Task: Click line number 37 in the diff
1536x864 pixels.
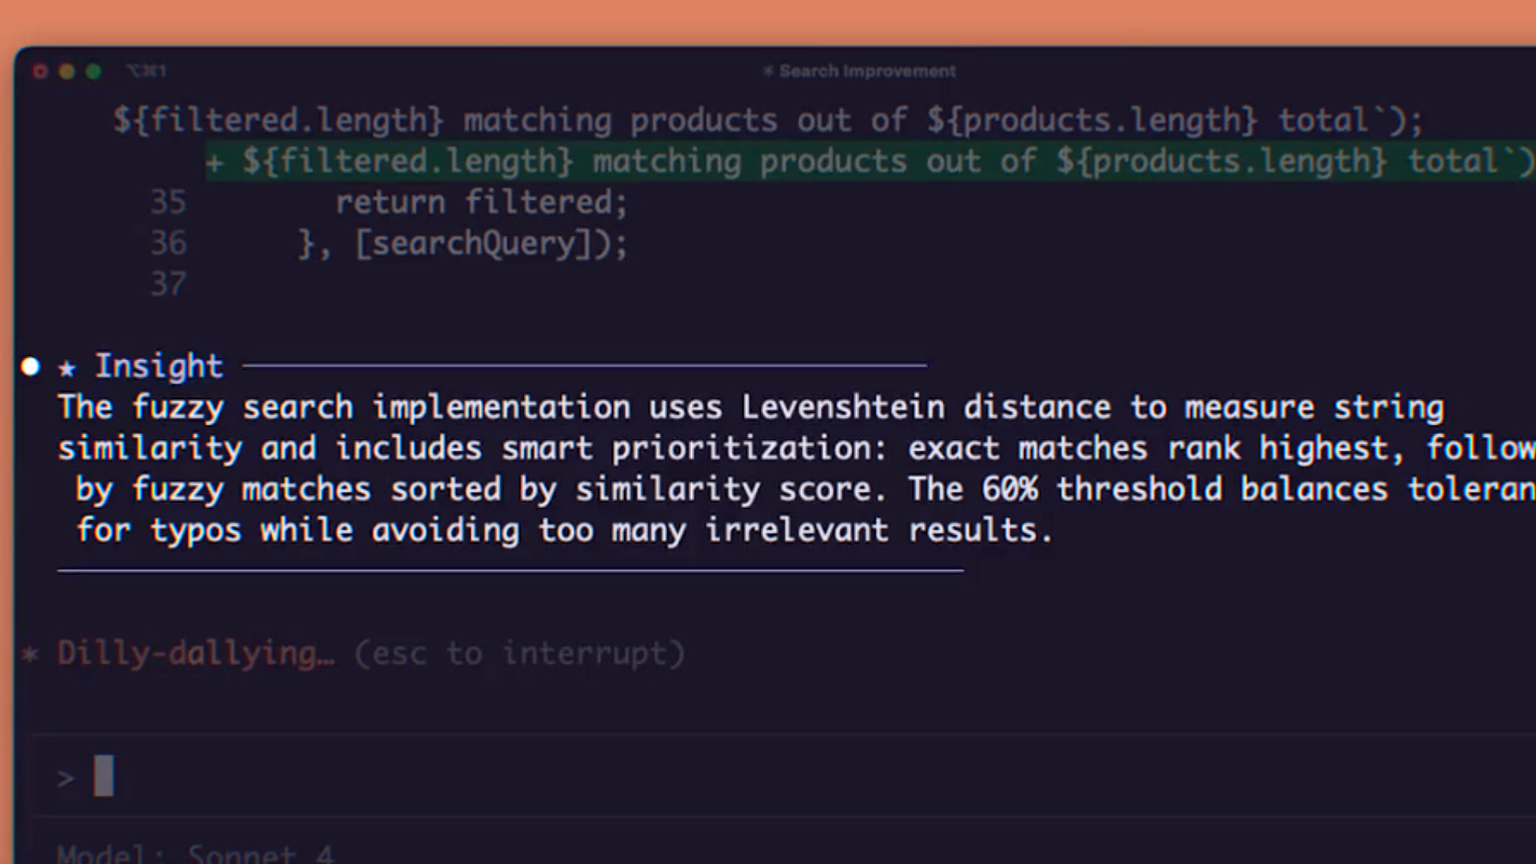Action: (x=168, y=284)
